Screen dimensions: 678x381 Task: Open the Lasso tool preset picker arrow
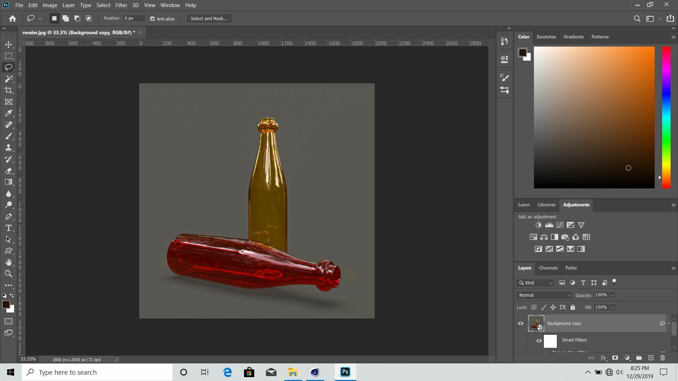pos(40,19)
